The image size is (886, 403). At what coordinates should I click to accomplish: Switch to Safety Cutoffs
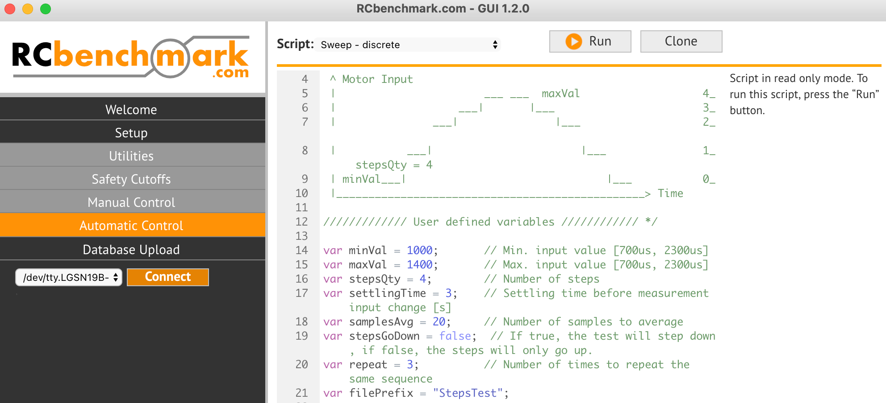pyautogui.click(x=131, y=179)
